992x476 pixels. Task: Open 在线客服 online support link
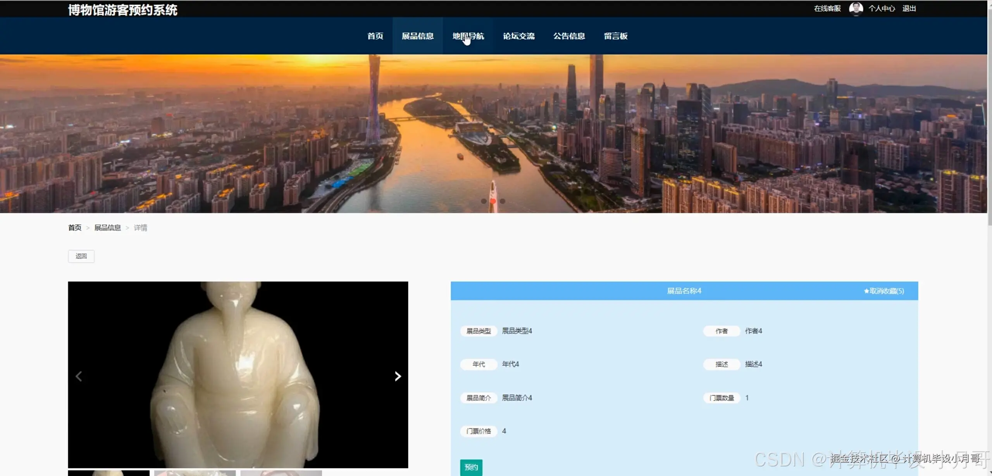pos(827,9)
